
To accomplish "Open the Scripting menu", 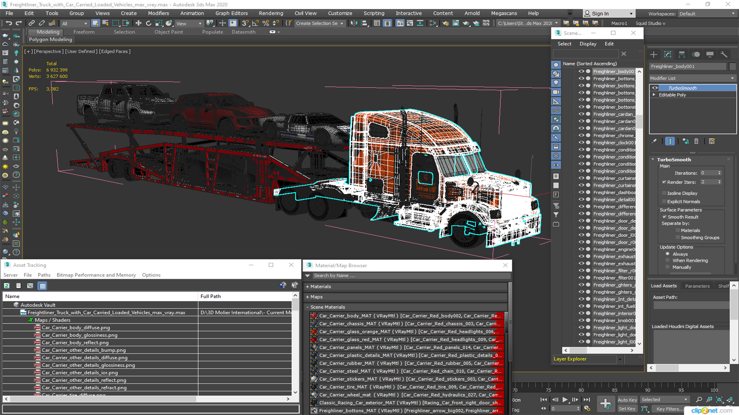I will point(374,13).
